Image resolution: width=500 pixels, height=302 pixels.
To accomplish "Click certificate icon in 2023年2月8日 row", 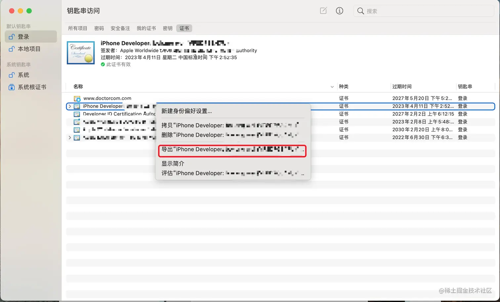I will pos(77,122).
